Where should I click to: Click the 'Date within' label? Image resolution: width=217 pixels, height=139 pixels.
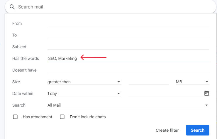tap(23, 93)
